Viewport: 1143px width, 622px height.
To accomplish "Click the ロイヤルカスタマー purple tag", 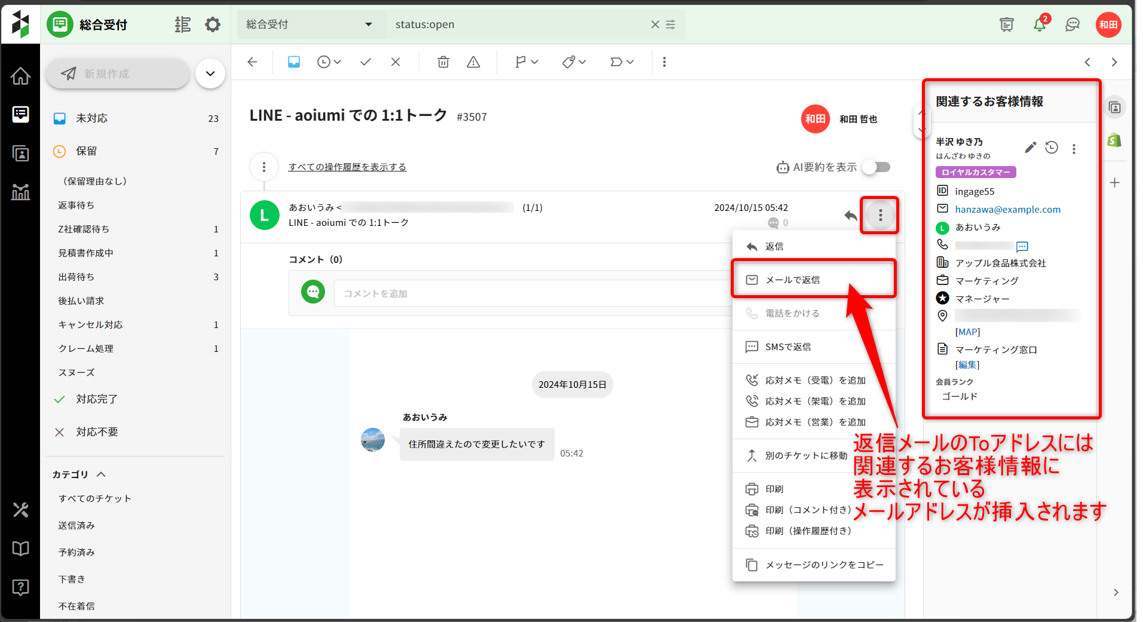I will click(x=975, y=172).
